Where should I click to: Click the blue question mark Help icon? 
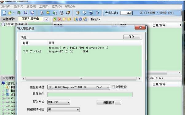91,13
